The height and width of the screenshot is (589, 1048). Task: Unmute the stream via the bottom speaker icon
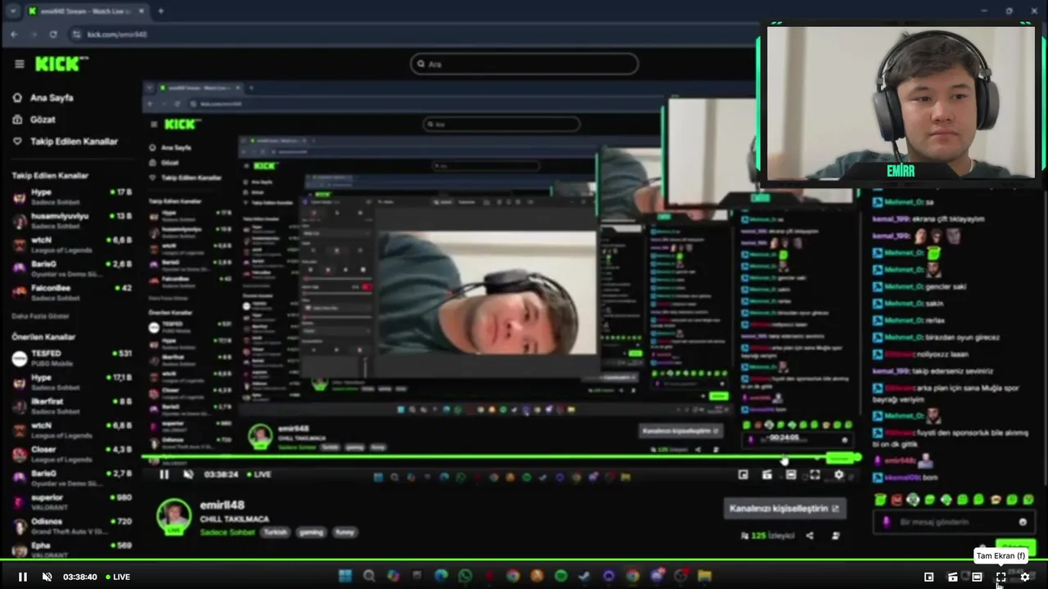click(x=47, y=577)
